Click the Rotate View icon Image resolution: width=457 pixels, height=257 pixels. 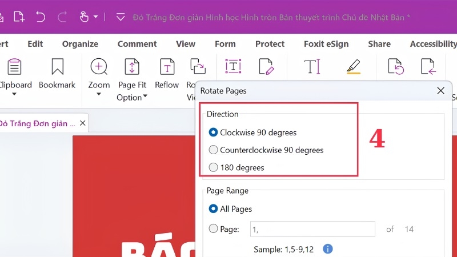coord(198,66)
